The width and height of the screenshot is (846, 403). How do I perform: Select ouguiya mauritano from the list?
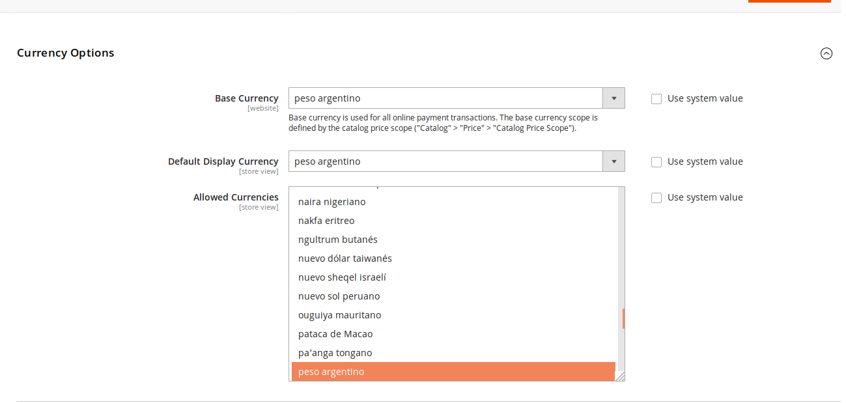coord(339,314)
